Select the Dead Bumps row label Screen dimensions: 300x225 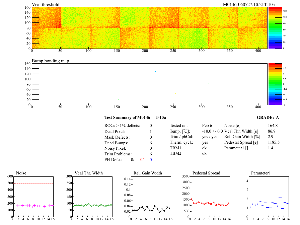pos(116,143)
